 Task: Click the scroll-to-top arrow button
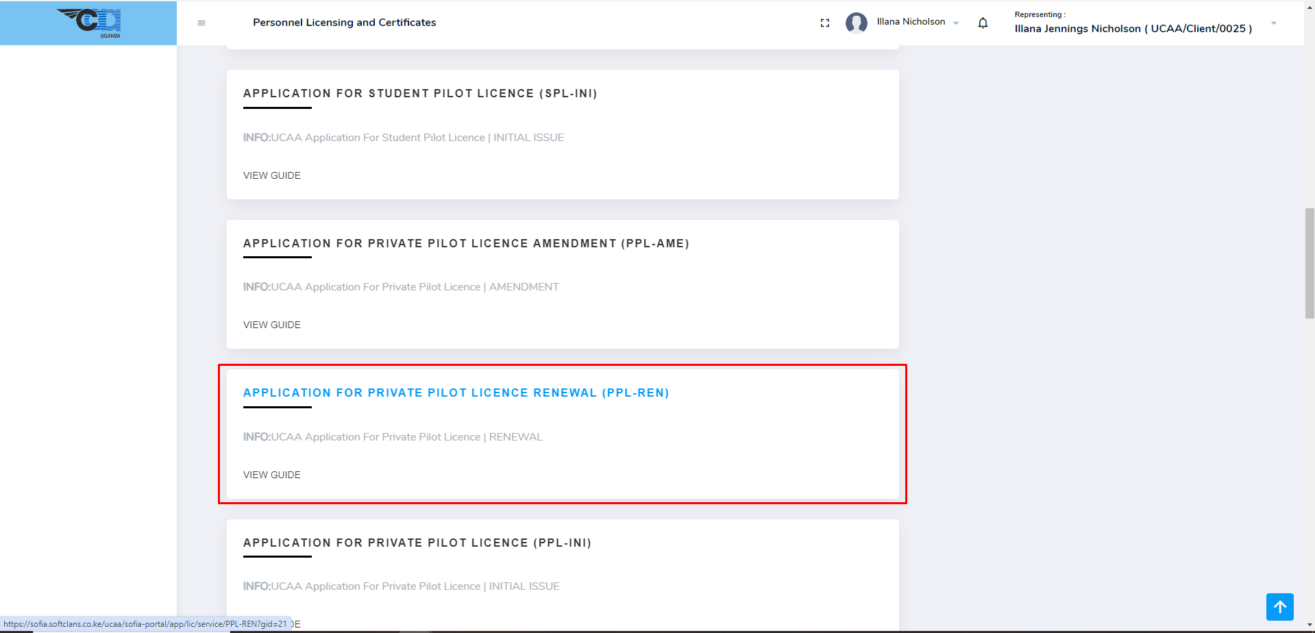click(x=1279, y=607)
